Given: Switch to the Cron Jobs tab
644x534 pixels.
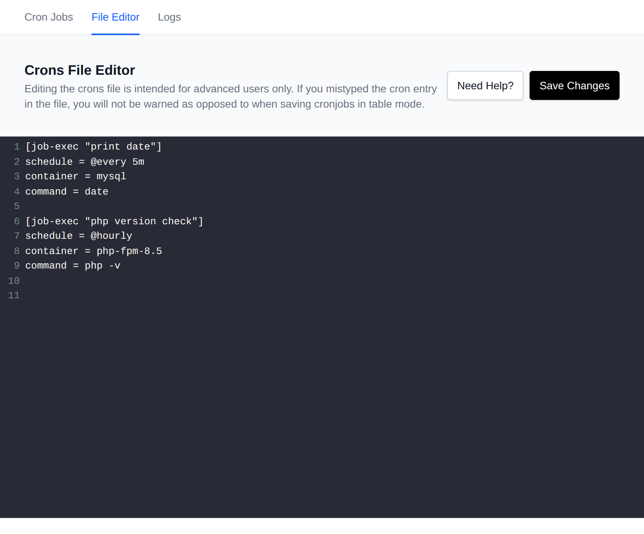Looking at the screenshot, I should click(48, 17).
